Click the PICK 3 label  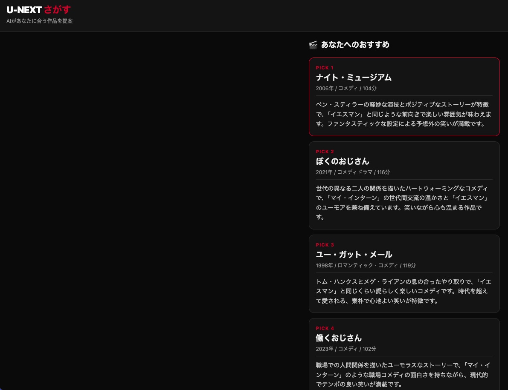pos(325,245)
